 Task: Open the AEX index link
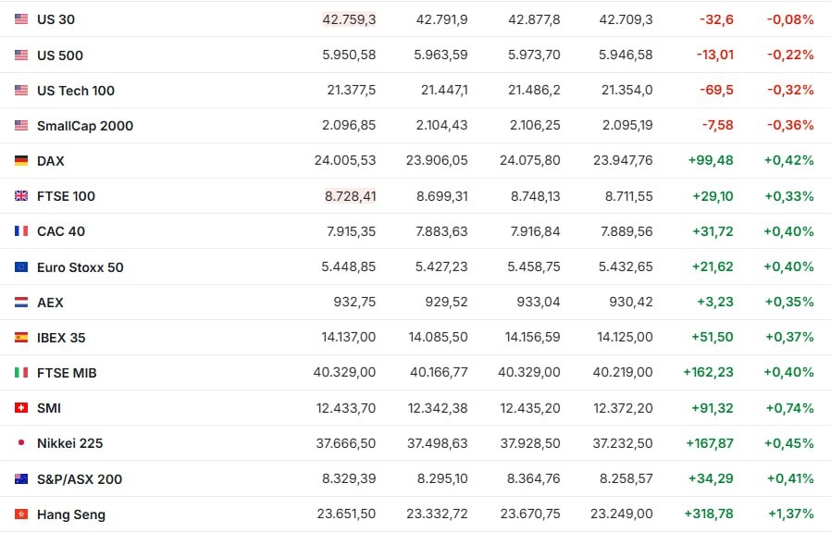click(x=50, y=303)
